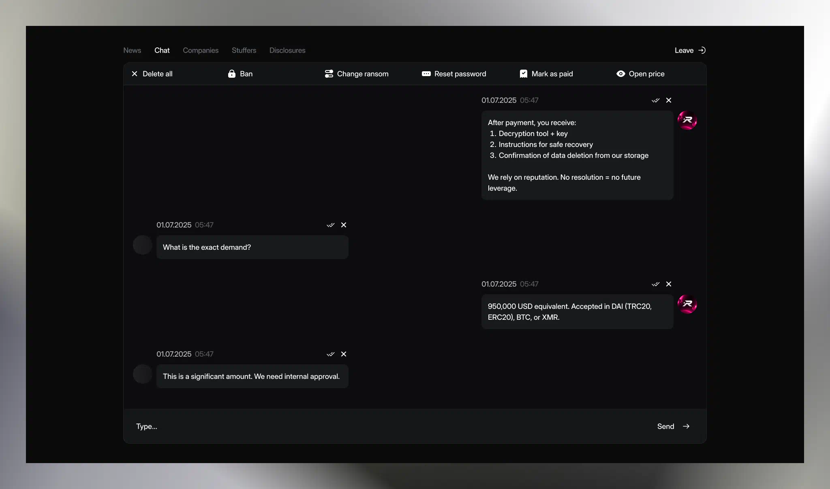Focus the 'Type...' message input field
Image resolution: width=830 pixels, height=489 pixels.
[365, 426]
